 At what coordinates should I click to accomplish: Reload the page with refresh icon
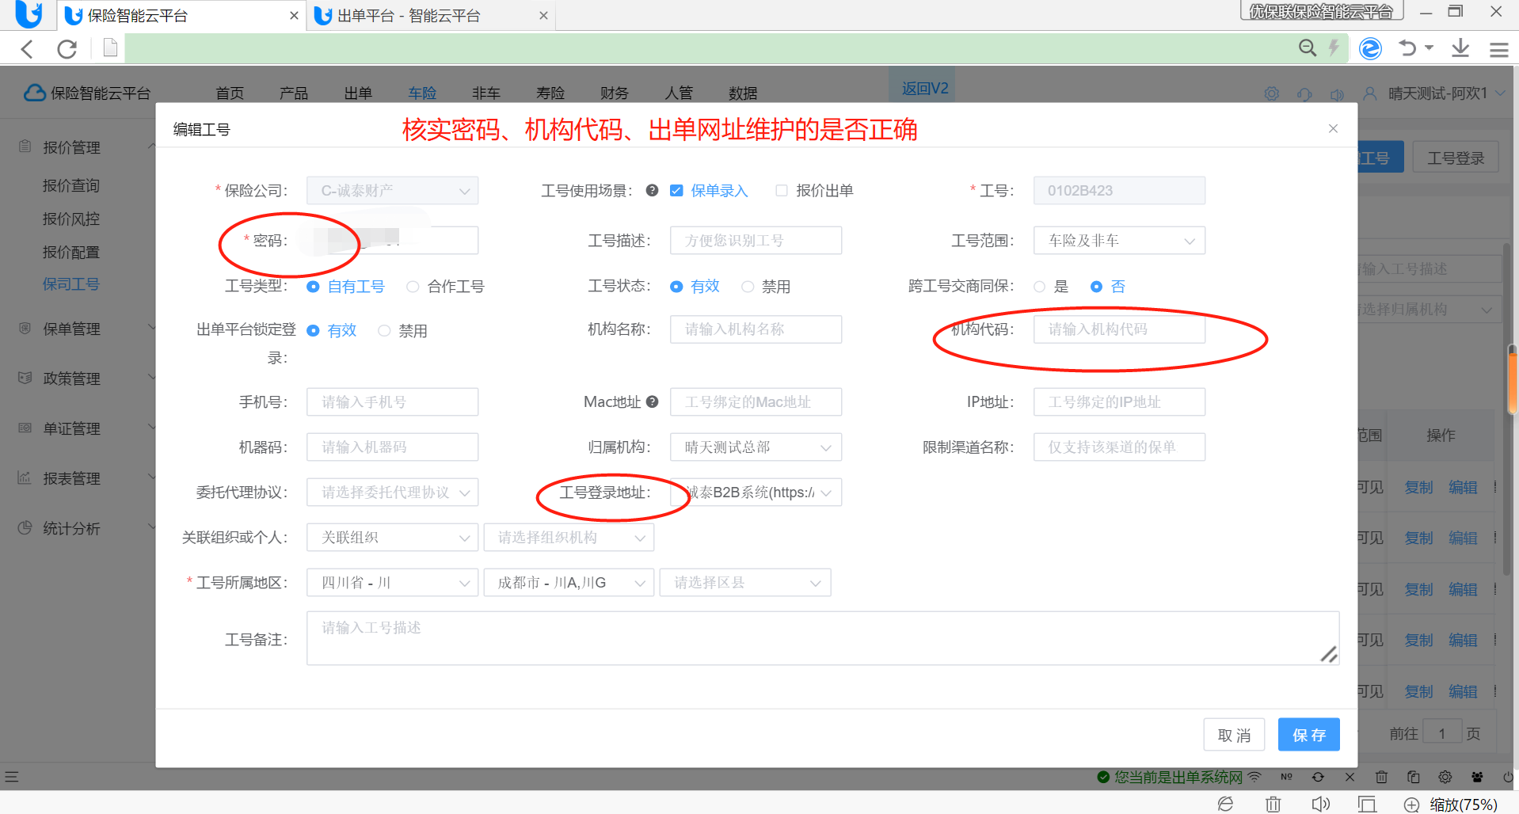[67, 49]
